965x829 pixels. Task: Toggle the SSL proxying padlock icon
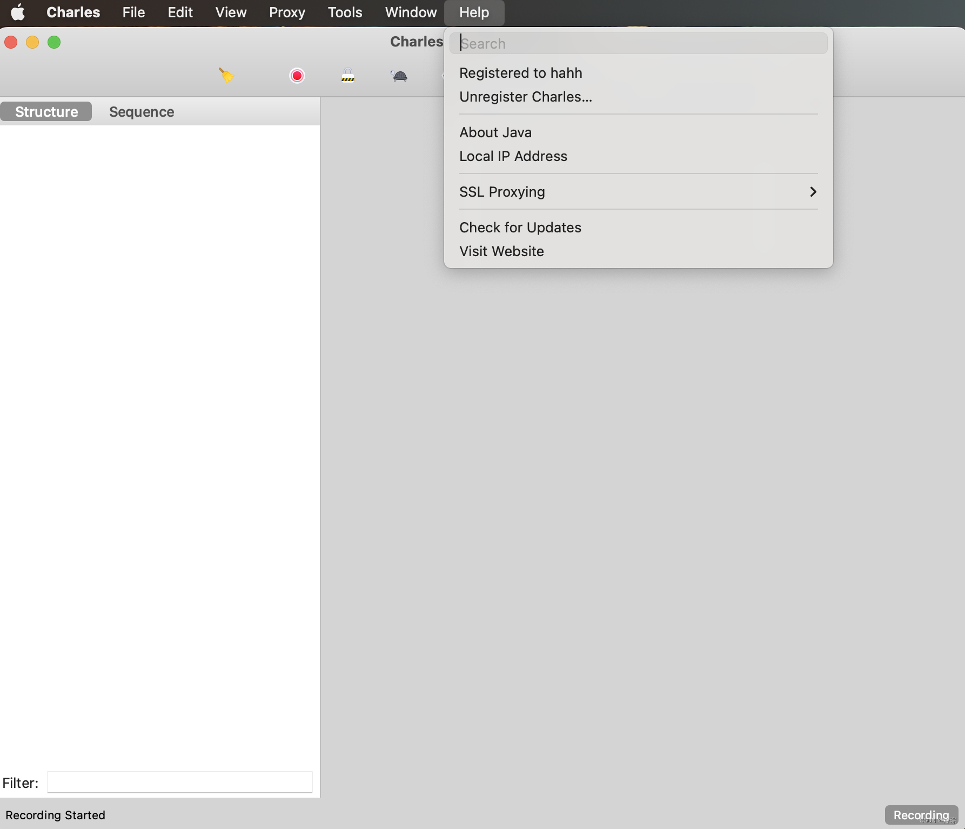348,75
